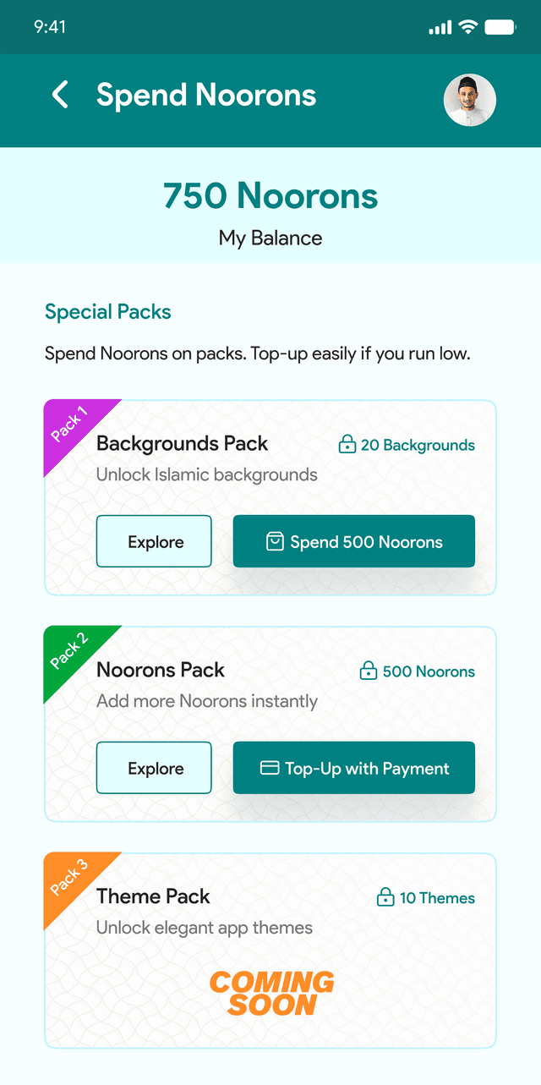This screenshot has width=541, height=1085.
Task: Click the lock icon beside 10 Themes
Action: (385, 898)
